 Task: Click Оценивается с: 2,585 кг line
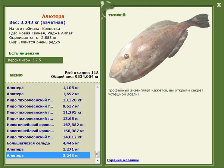(x=33, y=38)
